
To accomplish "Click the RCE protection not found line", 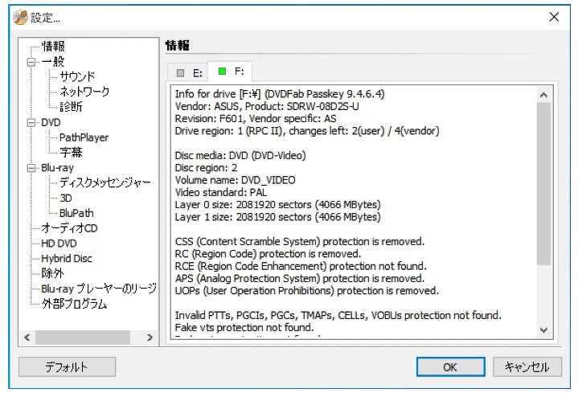I will [x=301, y=266].
